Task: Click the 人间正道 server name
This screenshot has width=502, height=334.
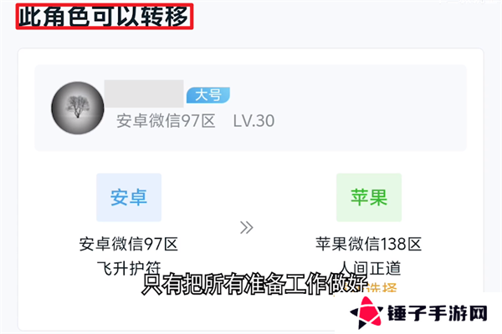Action: tap(369, 268)
